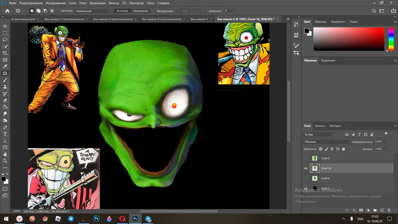Viewport: 398px width, 224px height.
Task: Click the Назначение button
Action: click(x=140, y=11)
